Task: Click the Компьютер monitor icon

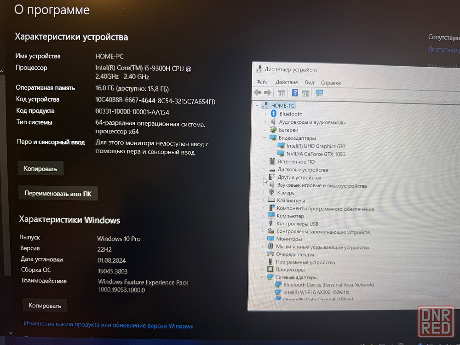Action: pos(271,215)
